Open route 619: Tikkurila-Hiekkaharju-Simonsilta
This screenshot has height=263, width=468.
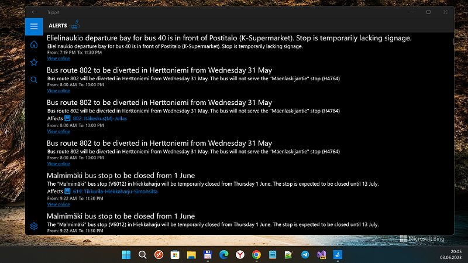point(115,192)
